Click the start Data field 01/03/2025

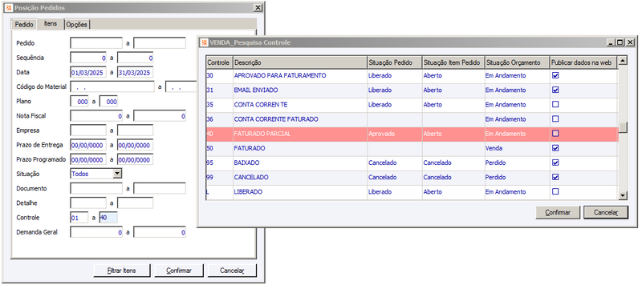point(88,72)
